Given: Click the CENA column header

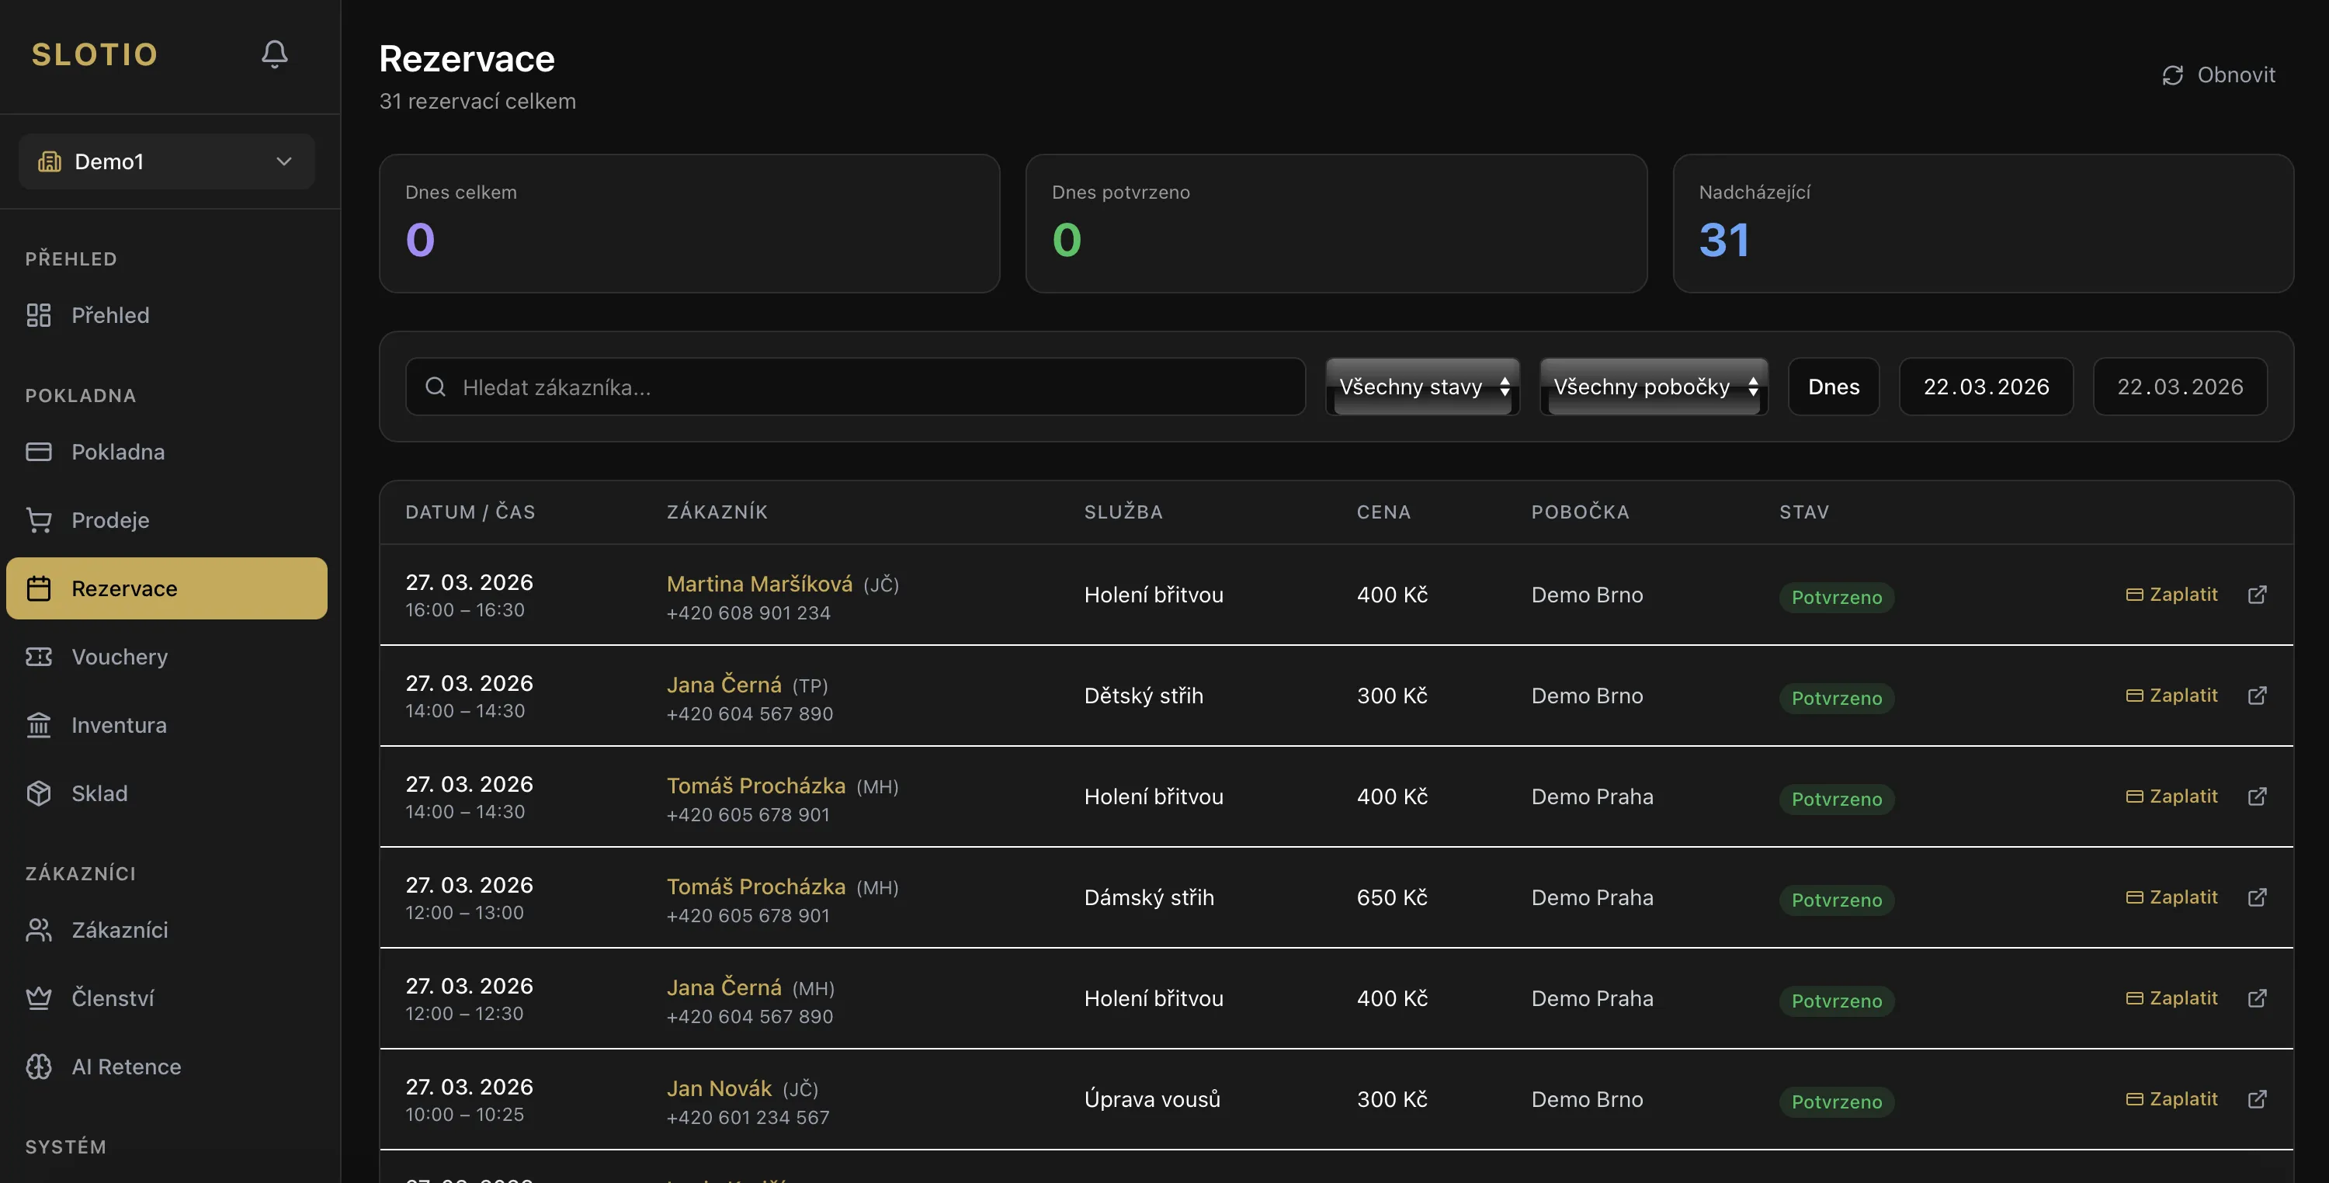Looking at the screenshot, I should [x=1383, y=512].
